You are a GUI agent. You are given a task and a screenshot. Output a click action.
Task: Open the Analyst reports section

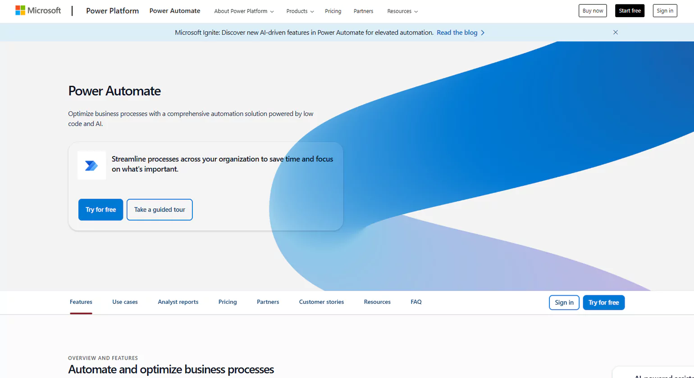[x=178, y=302]
